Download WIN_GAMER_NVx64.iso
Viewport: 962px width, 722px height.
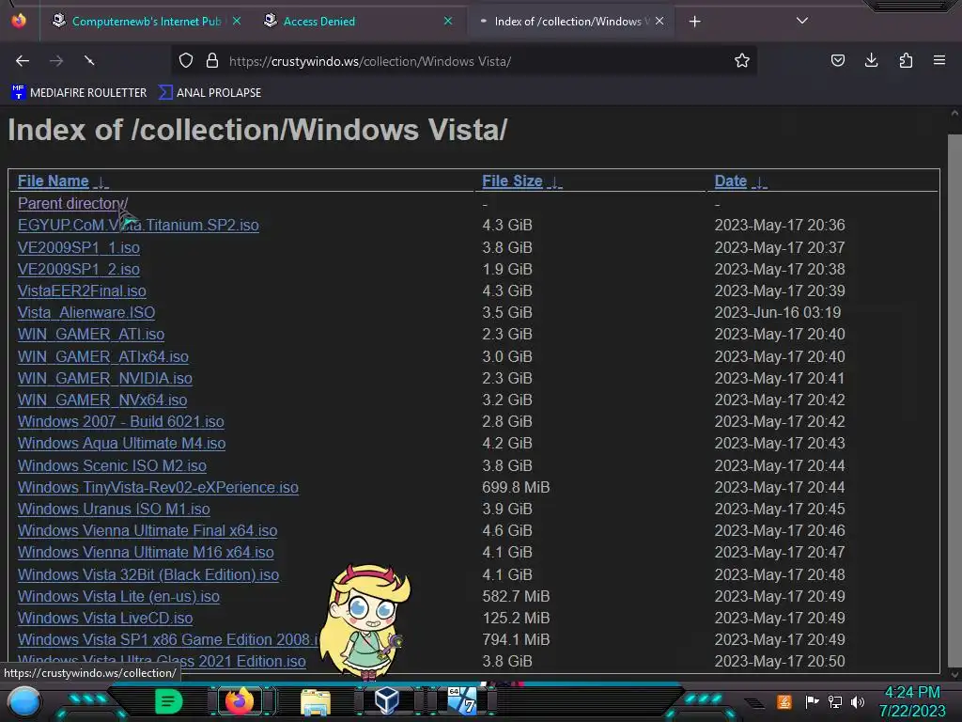(102, 400)
